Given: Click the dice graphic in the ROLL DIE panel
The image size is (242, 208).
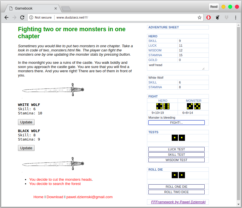Looking at the screenshot, I should point(178,175).
